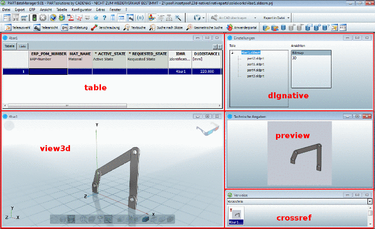Click the blue vertical table columns icon
375x229 pixels.
pos(112,18)
